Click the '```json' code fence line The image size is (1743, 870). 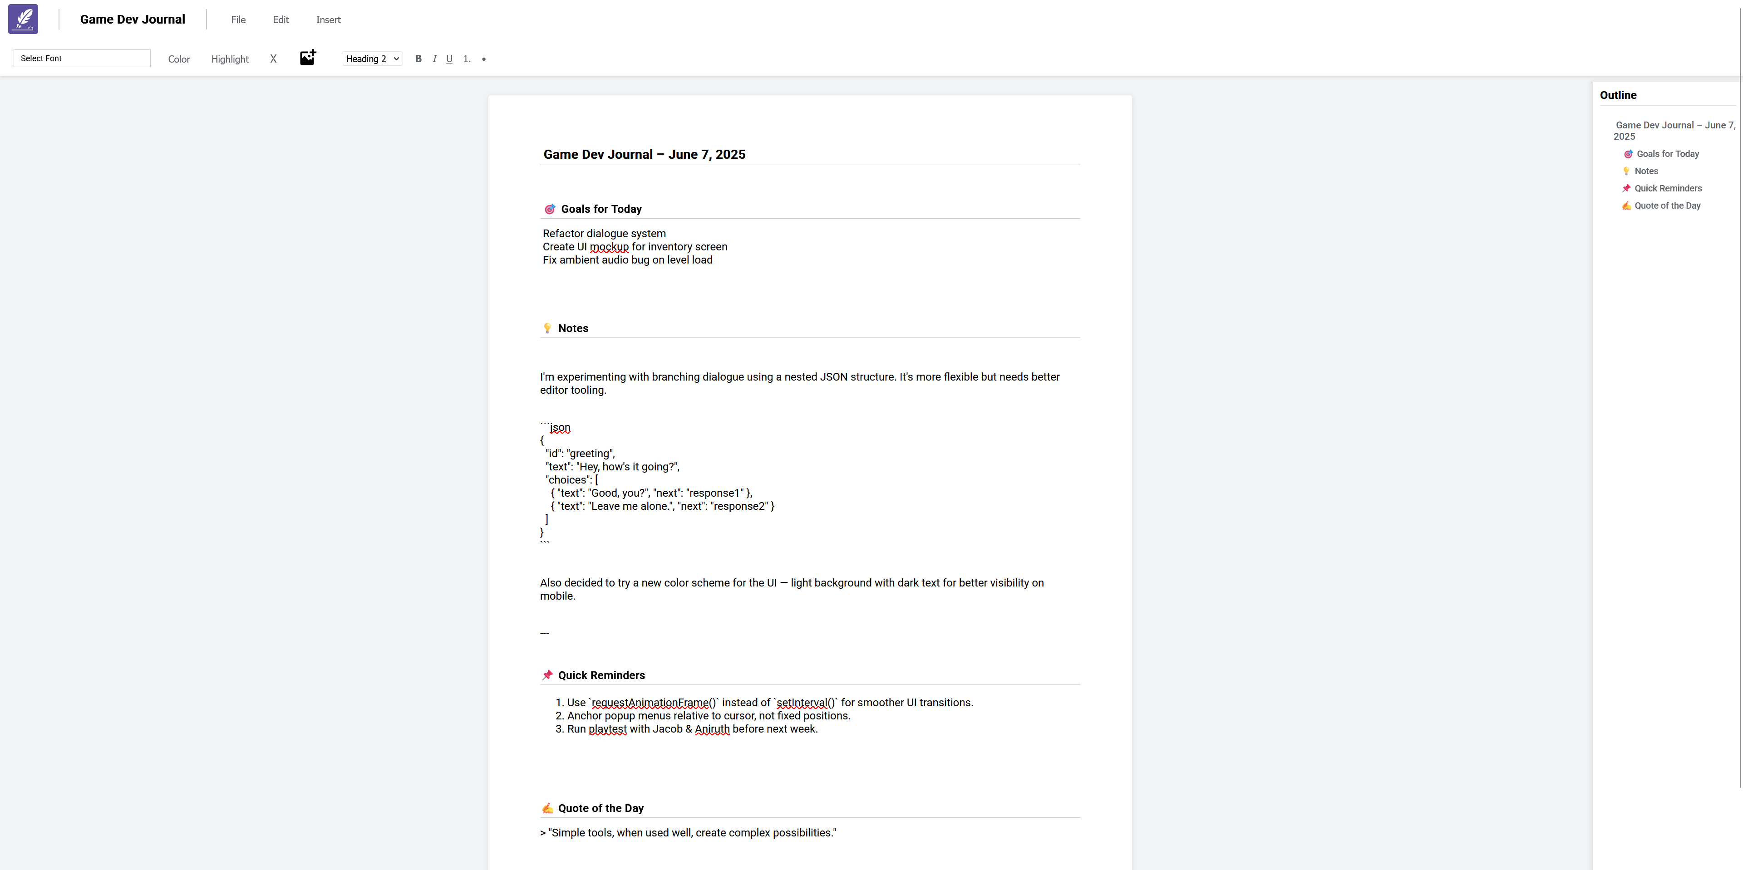point(556,427)
